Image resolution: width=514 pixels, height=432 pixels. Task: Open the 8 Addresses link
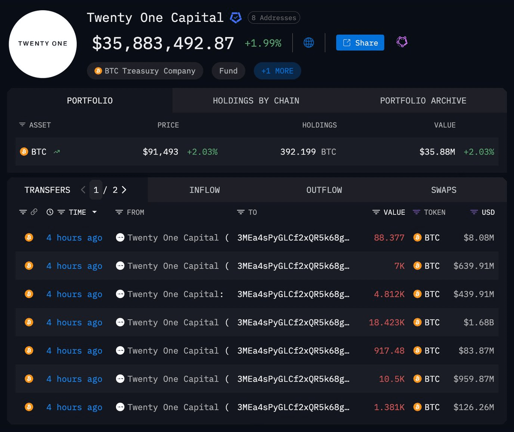click(x=273, y=18)
